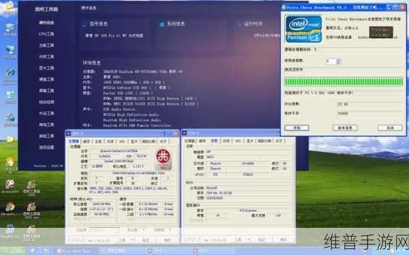
Task: Open 关于 tab in left CPU-Z window
Action: coord(163,141)
